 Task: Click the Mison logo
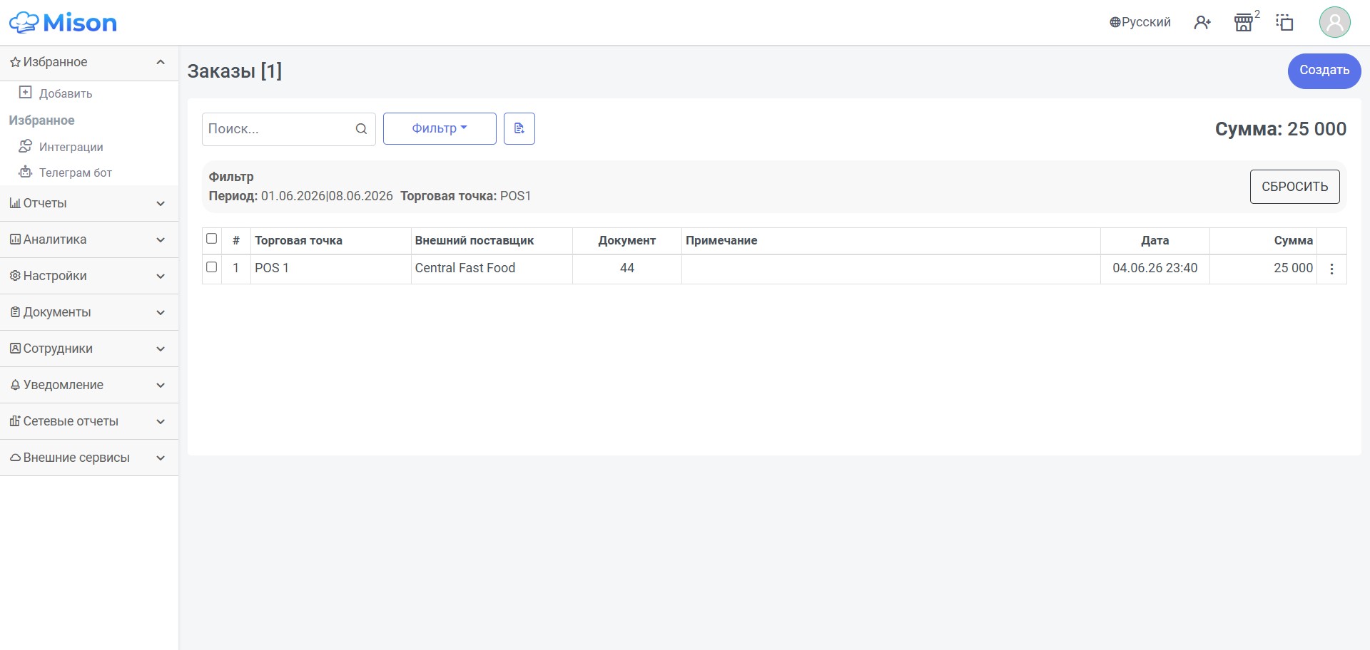pyautogui.click(x=63, y=23)
